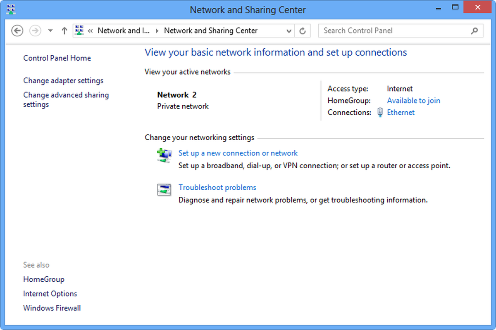This screenshot has width=496, height=330.
Task: Click the navigation Up arrow
Action: pyautogui.click(x=64, y=30)
